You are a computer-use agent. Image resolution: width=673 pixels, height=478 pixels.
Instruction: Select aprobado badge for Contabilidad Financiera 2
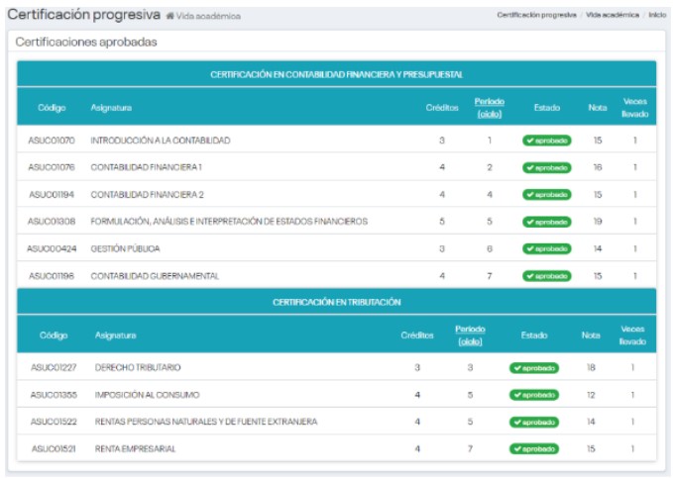546,195
